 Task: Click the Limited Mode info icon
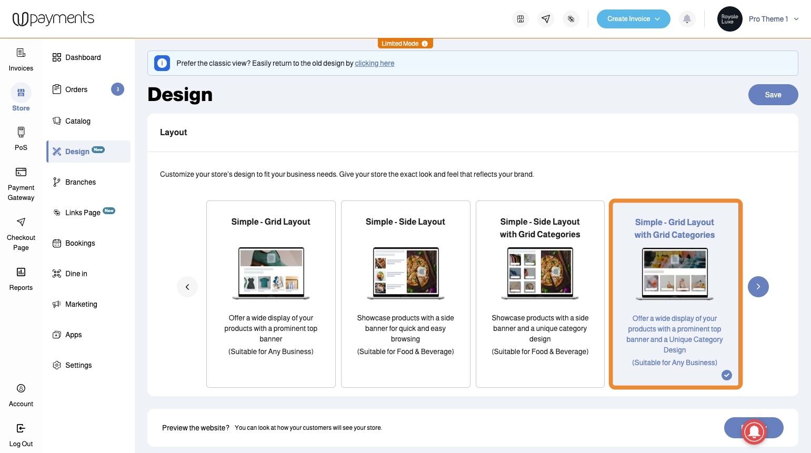425,44
